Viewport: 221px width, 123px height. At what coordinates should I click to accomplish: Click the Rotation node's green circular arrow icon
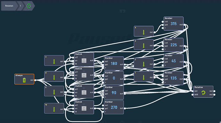pos(203,93)
